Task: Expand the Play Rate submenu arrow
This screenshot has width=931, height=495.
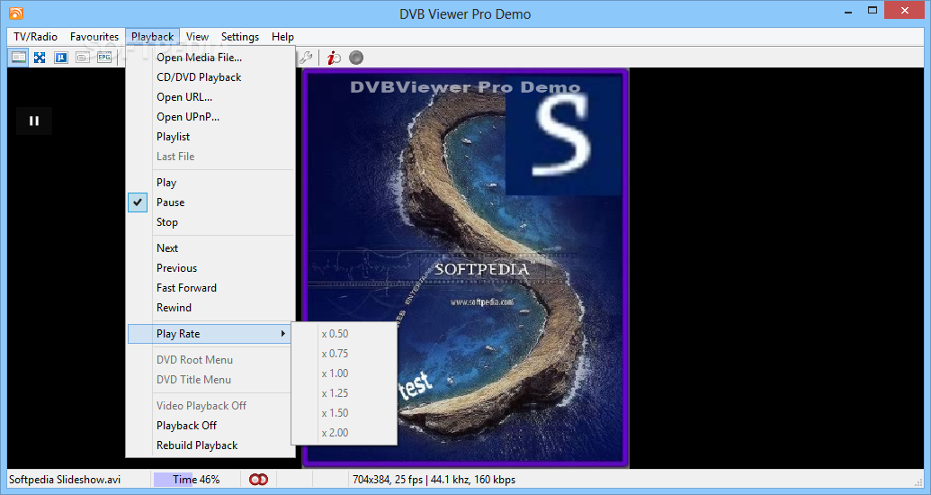Action: [x=283, y=334]
